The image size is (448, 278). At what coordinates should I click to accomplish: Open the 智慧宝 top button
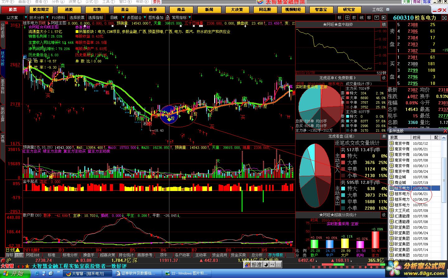pyautogui.click(x=321, y=10)
